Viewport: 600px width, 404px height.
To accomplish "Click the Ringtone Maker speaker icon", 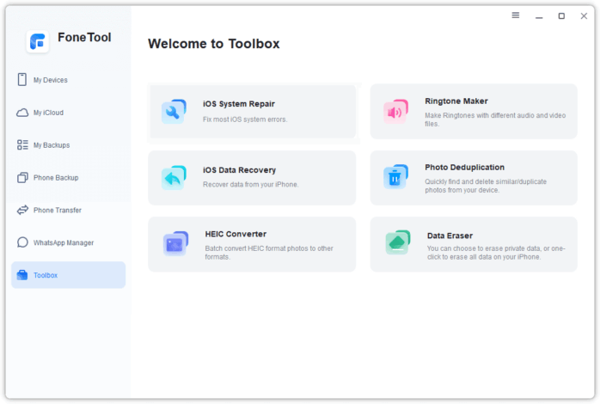I will coord(395,112).
